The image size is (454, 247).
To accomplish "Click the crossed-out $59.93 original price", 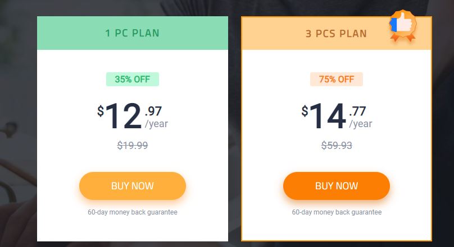I will [x=337, y=145].
